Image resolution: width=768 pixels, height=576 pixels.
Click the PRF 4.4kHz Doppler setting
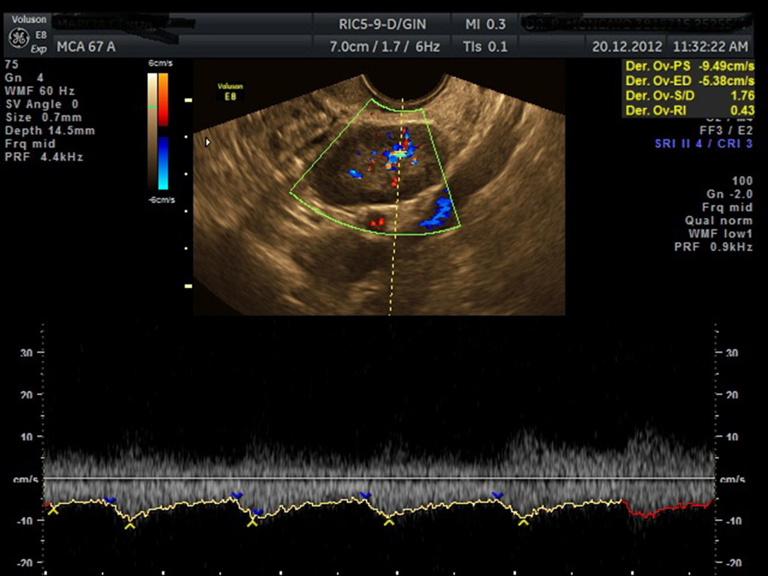tap(44, 157)
